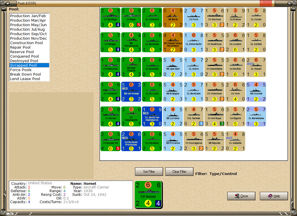Click the CV Bunker Hill counter

click(110, 141)
